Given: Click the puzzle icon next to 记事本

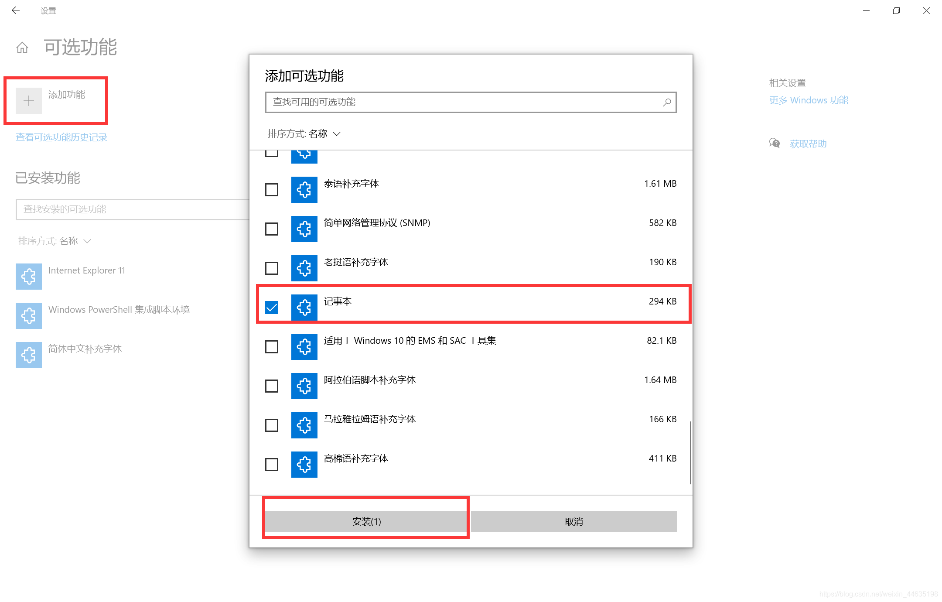Looking at the screenshot, I should tap(304, 308).
